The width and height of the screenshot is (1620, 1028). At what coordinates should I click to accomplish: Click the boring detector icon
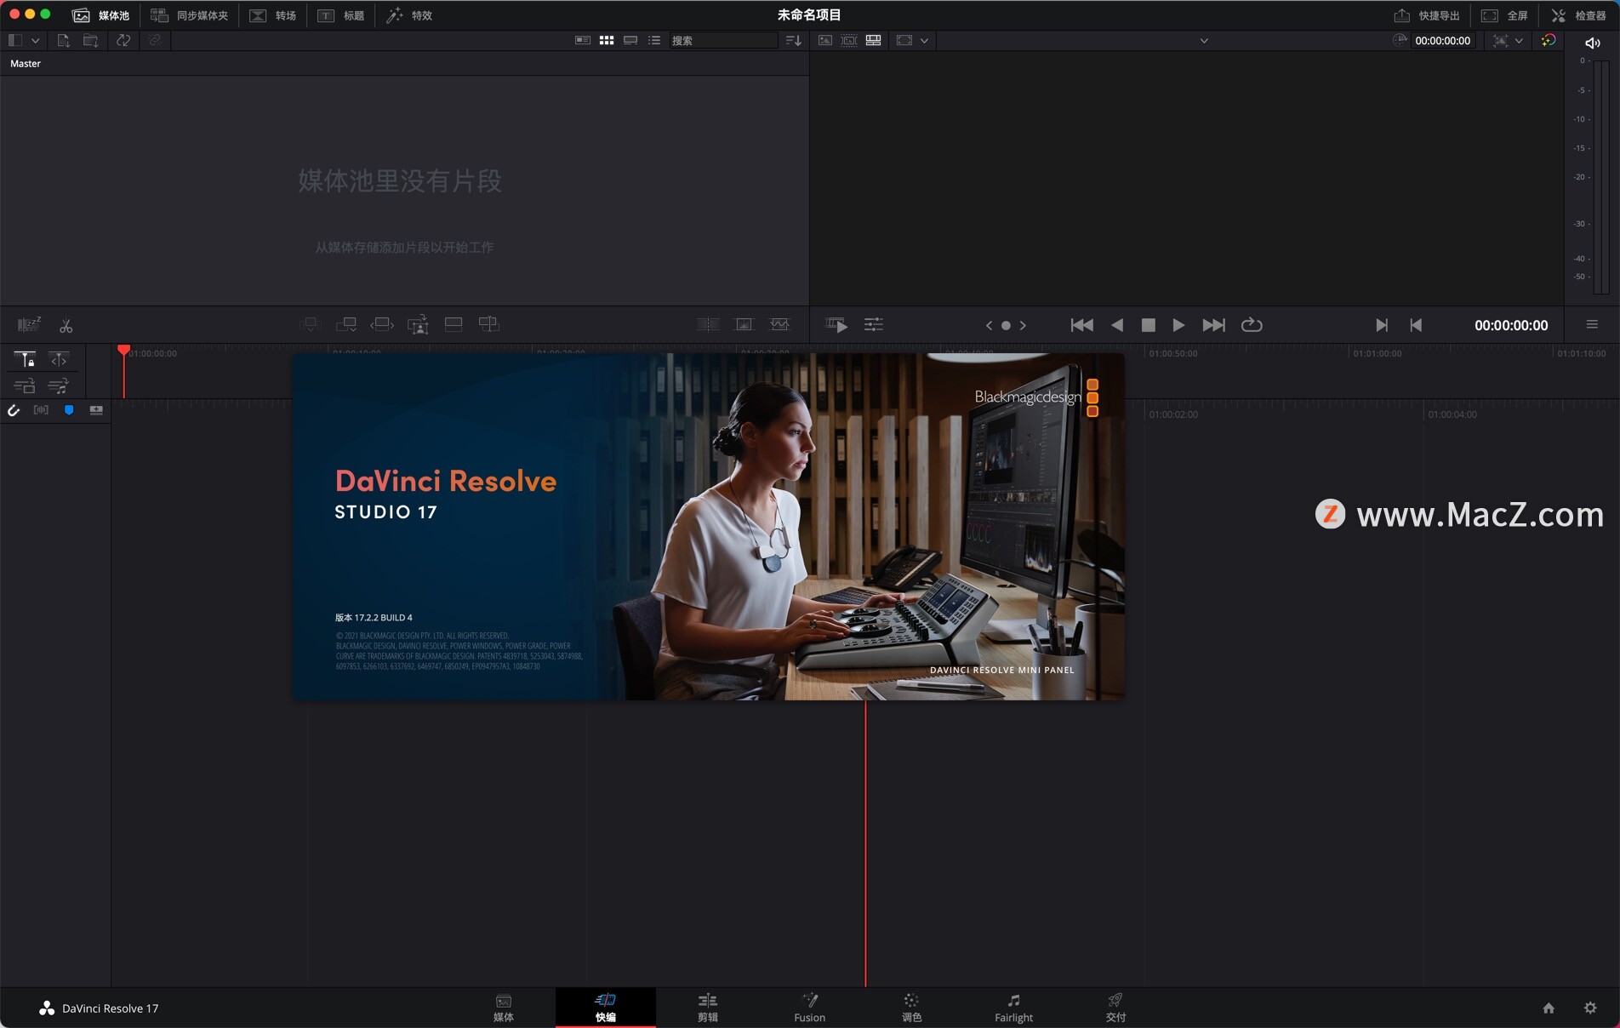click(29, 325)
